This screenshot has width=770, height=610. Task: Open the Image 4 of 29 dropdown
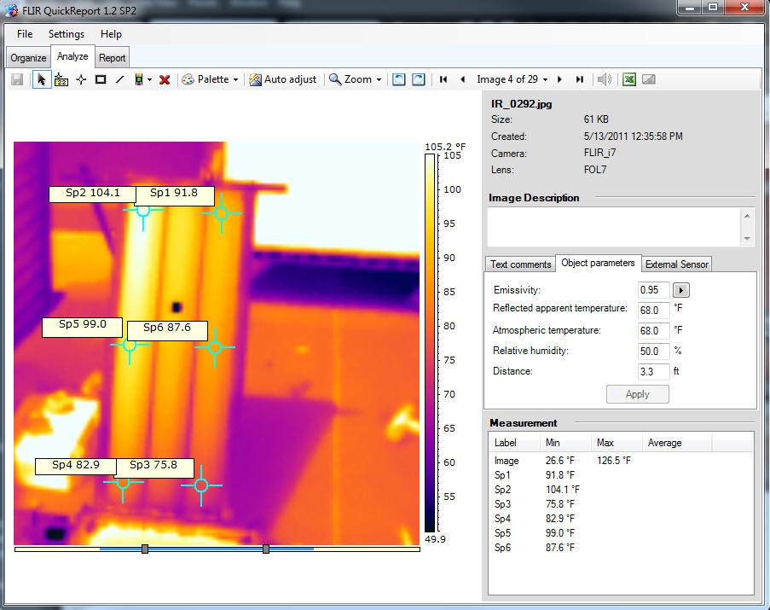pyautogui.click(x=512, y=79)
